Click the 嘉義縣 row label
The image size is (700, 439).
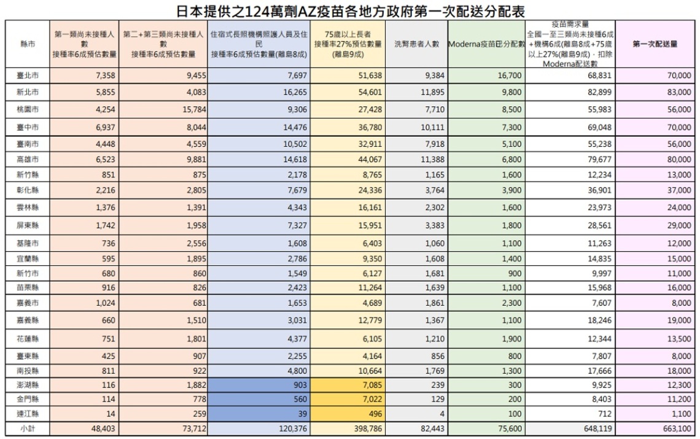[x=28, y=321]
